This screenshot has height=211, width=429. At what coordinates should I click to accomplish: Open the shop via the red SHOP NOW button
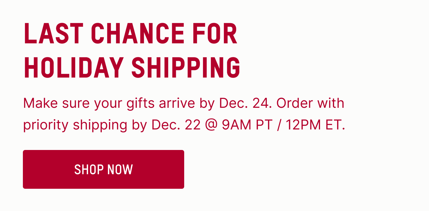tap(104, 169)
